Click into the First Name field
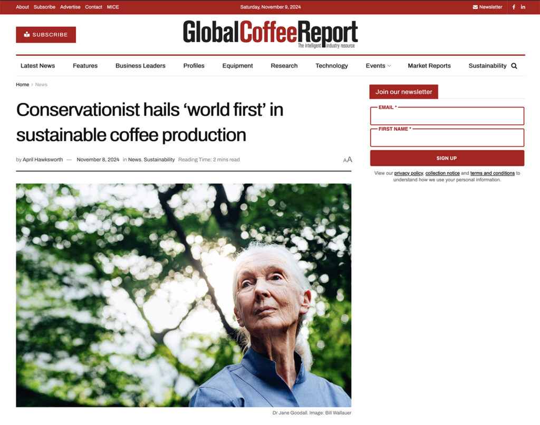The image size is (540, 425). pyautogui.click(x=447, y=138)
